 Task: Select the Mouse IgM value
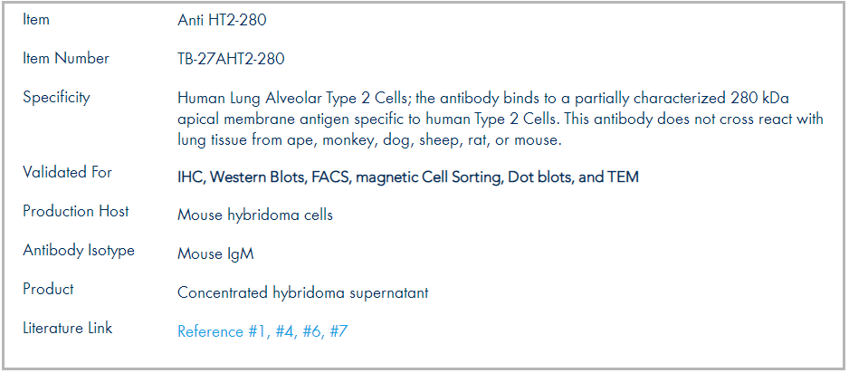[x=215, y=254]
